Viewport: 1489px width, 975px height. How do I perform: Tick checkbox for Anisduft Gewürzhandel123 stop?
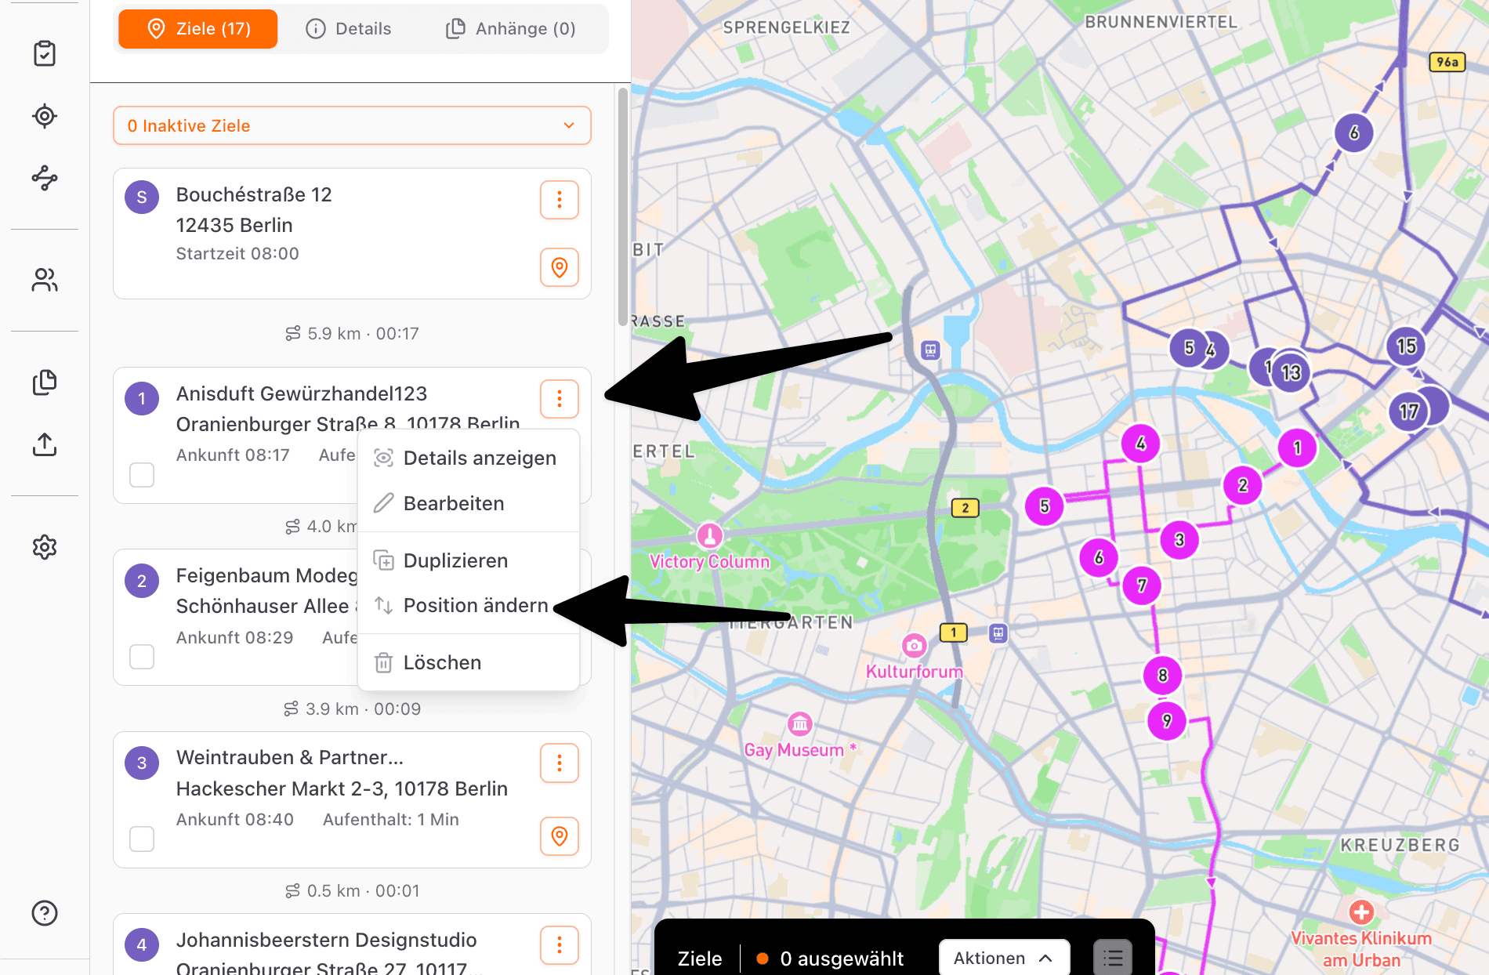coord(142,474)
